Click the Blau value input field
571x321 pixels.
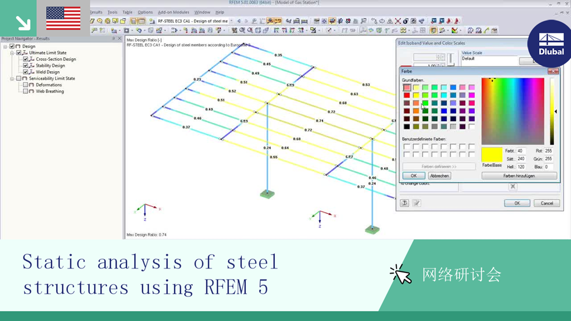pyautogui.click(x=549, y=167)
